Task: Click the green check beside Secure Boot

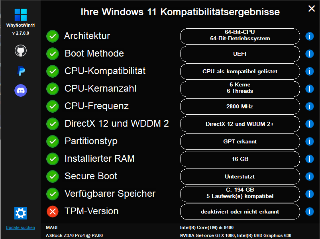Action: 52,176
